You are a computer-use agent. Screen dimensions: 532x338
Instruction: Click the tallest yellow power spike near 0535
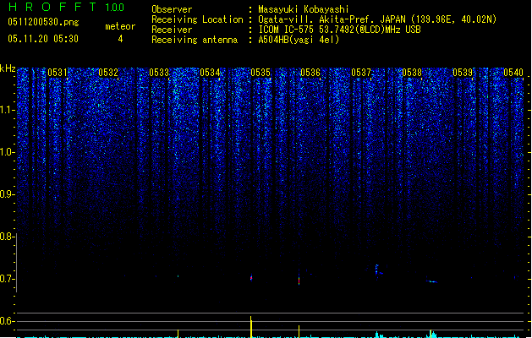(250, 327)
